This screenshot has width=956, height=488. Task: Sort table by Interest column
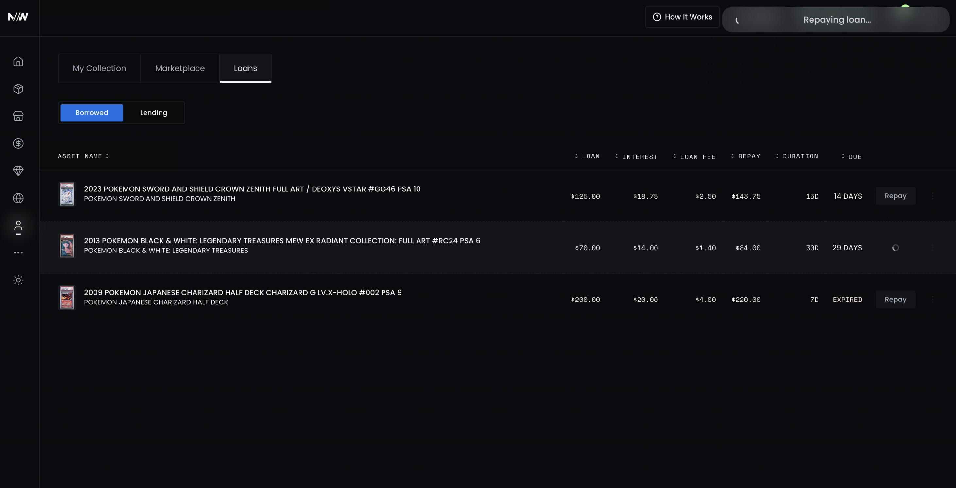tap(636, 156)
